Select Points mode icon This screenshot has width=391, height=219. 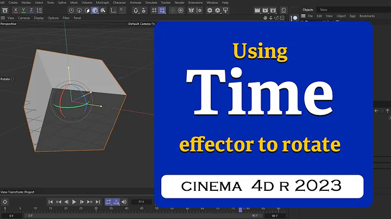[71, 10]
